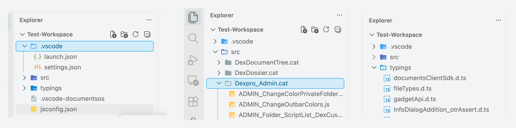Click the DexDossier.cat folder label

click(x=256, y=73)
